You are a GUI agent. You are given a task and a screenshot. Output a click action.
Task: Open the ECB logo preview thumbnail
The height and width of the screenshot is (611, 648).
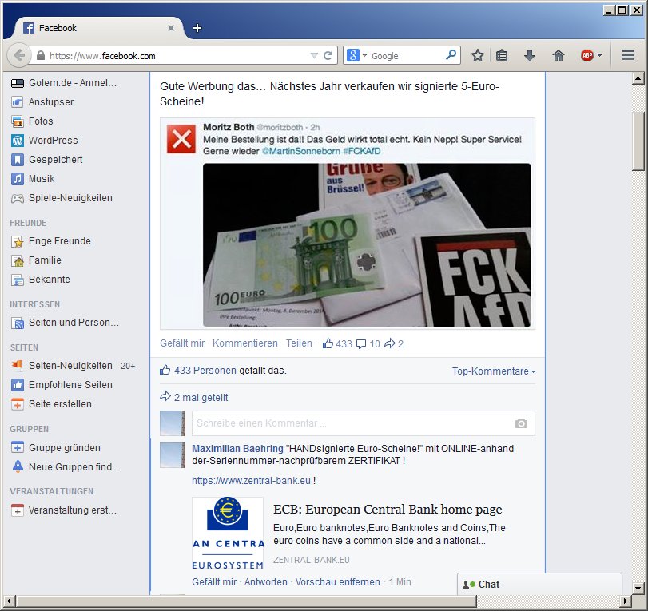[x=228, y=534]
